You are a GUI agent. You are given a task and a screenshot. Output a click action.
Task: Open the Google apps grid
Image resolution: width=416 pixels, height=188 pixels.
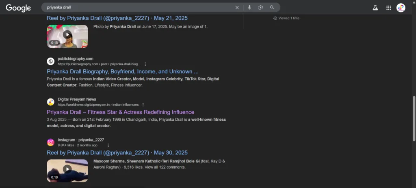[389, 8]
